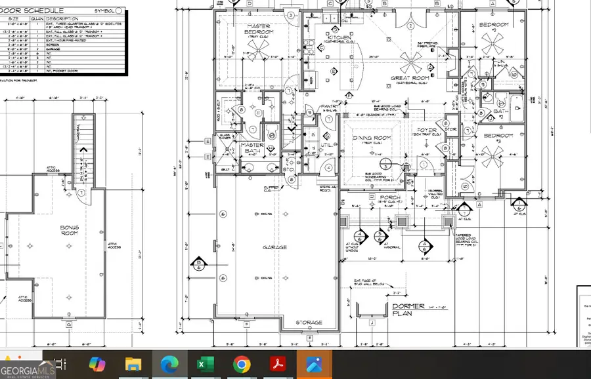Click the GARAGE room label

[x=275, y=247]
